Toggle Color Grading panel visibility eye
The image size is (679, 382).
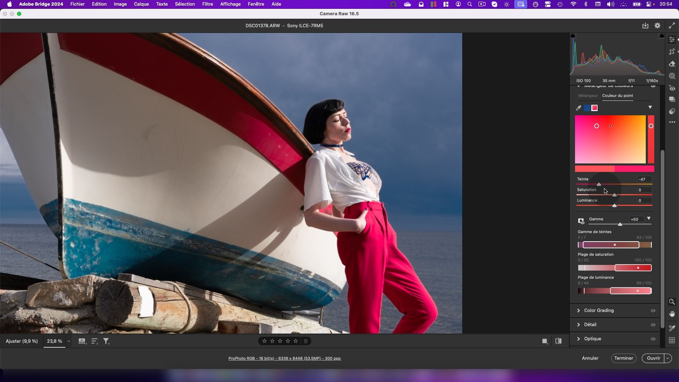653,311
